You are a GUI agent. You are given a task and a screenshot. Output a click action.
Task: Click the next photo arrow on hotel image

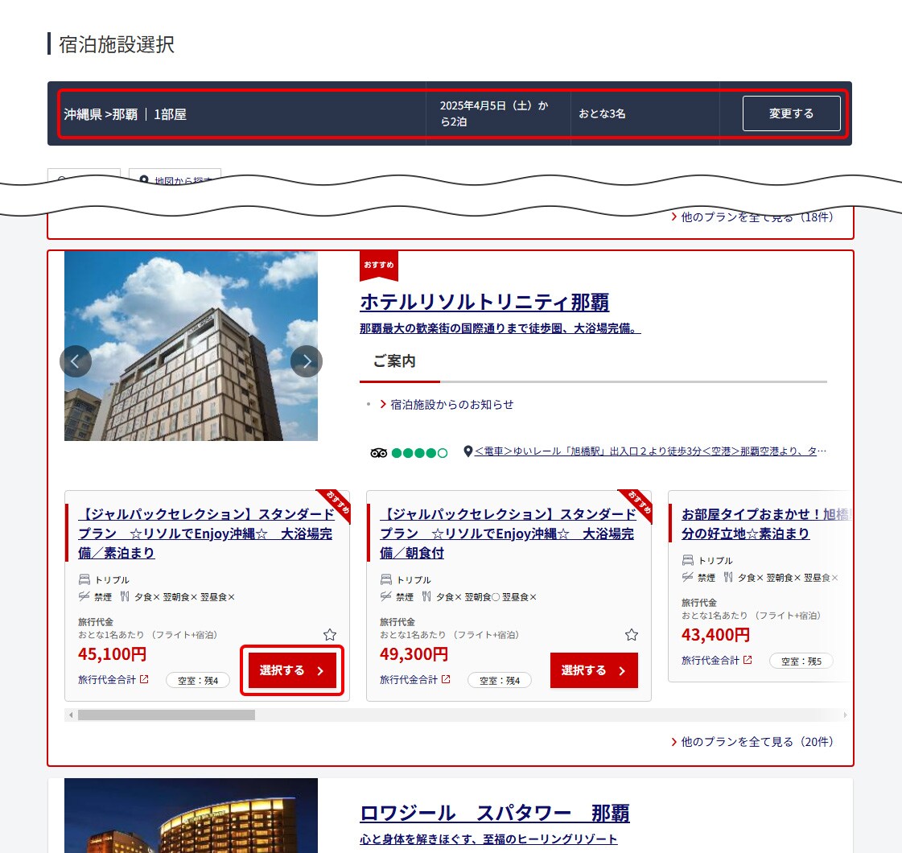click(x=307, y=361)
